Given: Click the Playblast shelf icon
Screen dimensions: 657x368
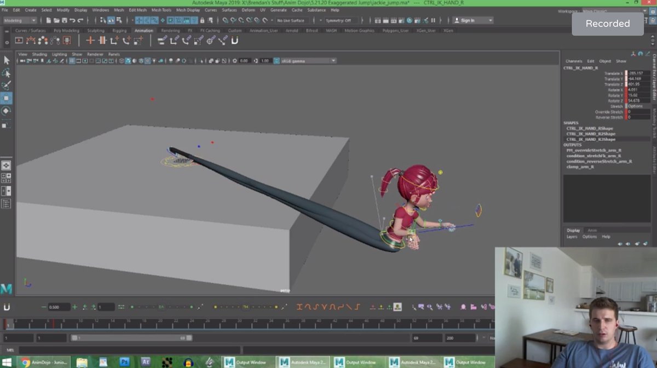Looking at the screenshot, I should 19,40.
